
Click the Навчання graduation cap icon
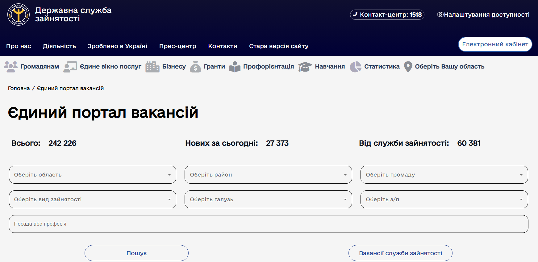point(305,67)
